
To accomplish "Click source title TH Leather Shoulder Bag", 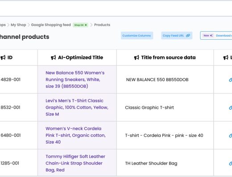I will pyautogui.click(x=151, y=163).
